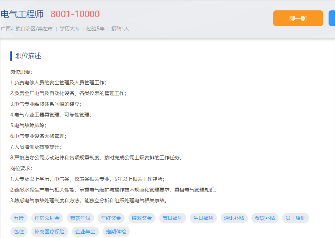Click the 招聘1人 text
The height and width of the screenshot is (238, 335).
pos(120,29)
